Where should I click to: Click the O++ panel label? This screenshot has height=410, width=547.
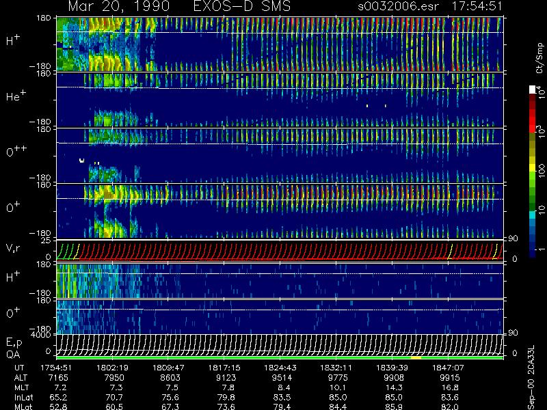pyautogui.click(x=16, y=151)
